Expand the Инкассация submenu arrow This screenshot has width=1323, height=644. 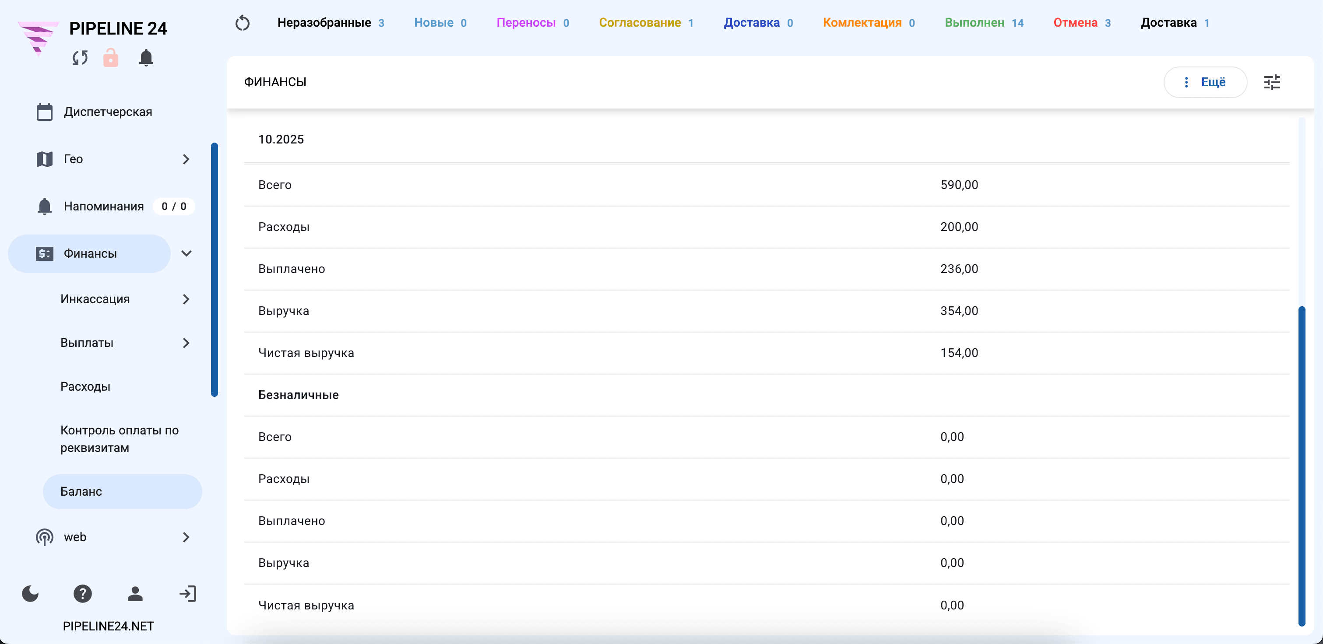(x=186, y=299)
